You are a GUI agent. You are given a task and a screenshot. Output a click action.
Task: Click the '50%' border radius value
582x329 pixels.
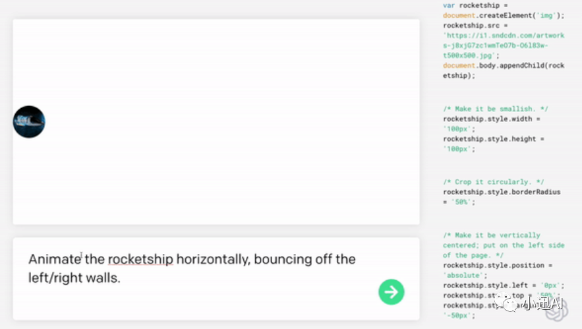click(458, 202)
